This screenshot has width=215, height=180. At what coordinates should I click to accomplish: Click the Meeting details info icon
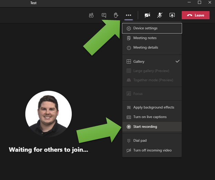[129, 48]
